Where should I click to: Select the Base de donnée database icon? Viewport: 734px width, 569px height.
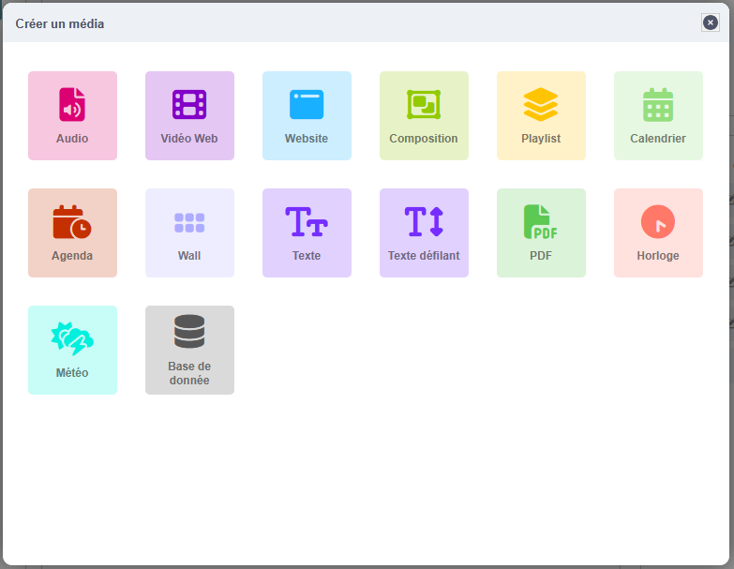tap(189, 331)
